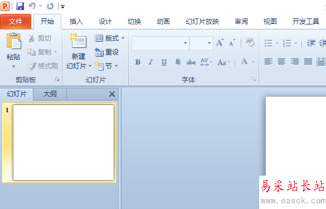Click the Clear Formatting eraser icon
The height and width of the screenshot is (209, 326).
(x=250, y=42)
